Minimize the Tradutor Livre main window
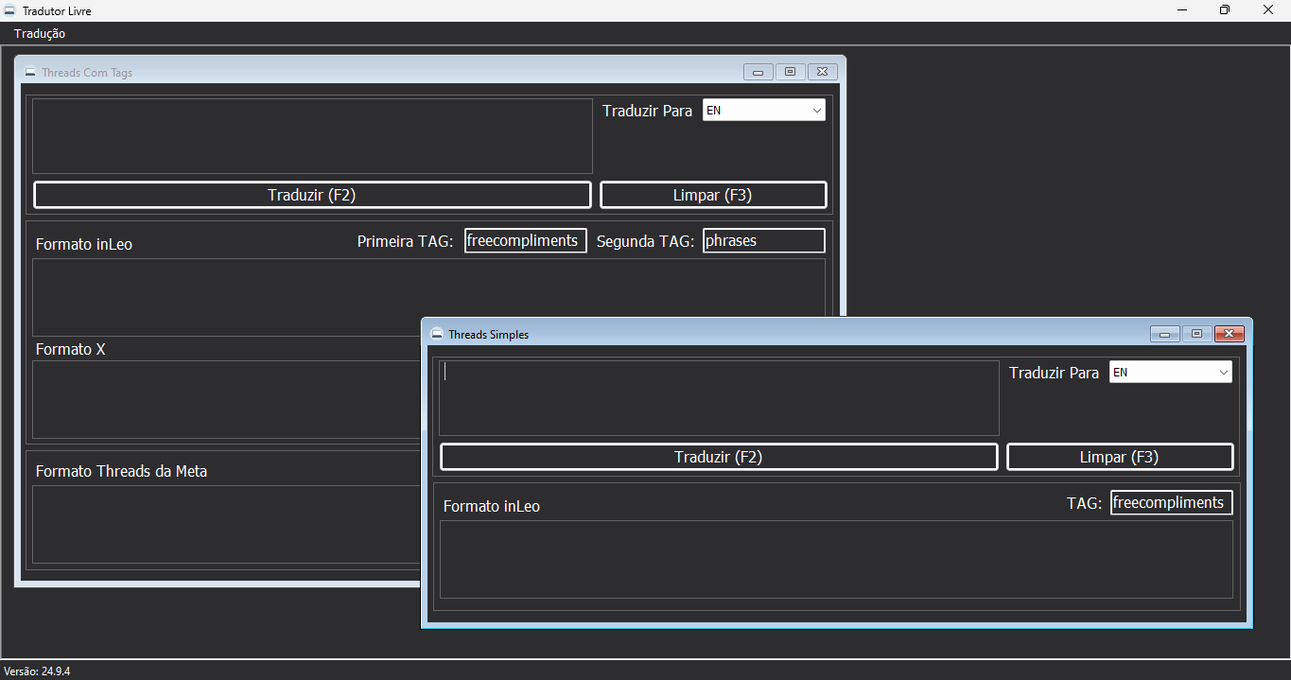1291x680 pixels. 1182,10
